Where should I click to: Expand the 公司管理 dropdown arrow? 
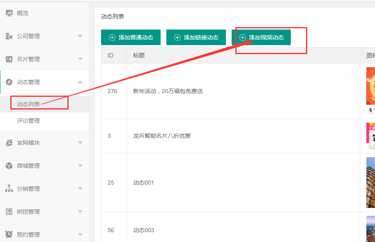coord(80,36)
